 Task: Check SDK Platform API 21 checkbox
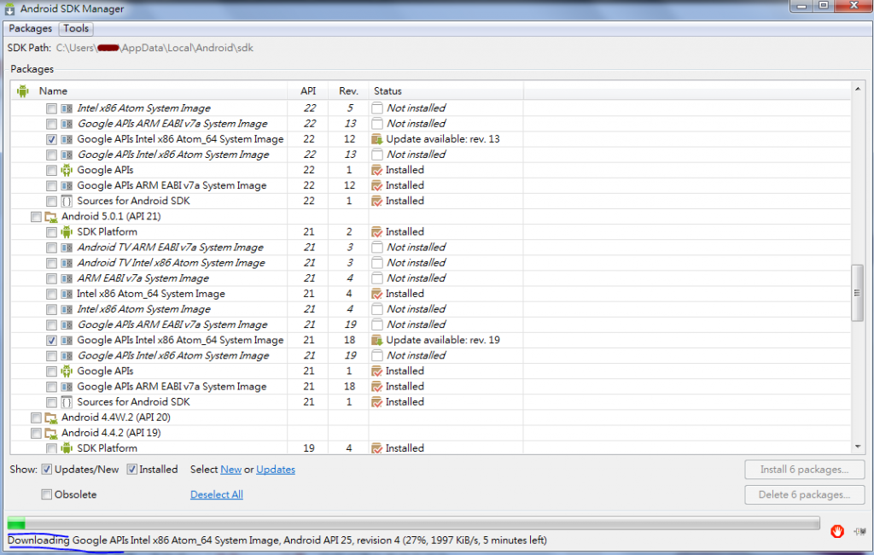(51, 232)
